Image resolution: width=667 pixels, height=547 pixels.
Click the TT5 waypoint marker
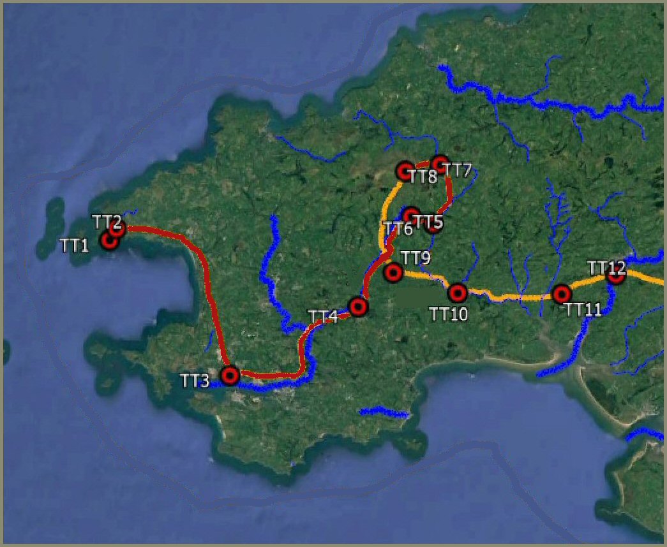coord(433,225)
